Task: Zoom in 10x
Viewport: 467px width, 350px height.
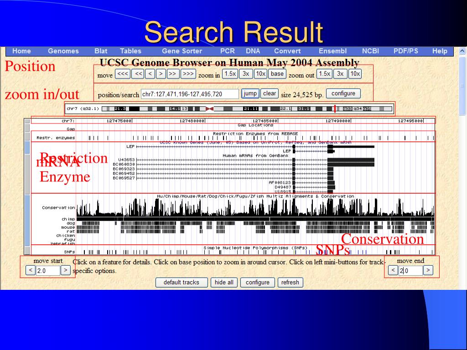Action: coord(260,74)
